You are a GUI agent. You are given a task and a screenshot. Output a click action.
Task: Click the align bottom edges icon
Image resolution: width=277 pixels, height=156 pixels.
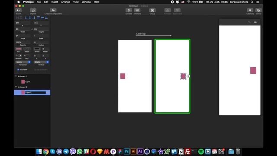[x=46, y=18]
